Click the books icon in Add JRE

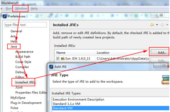point(165,80)
